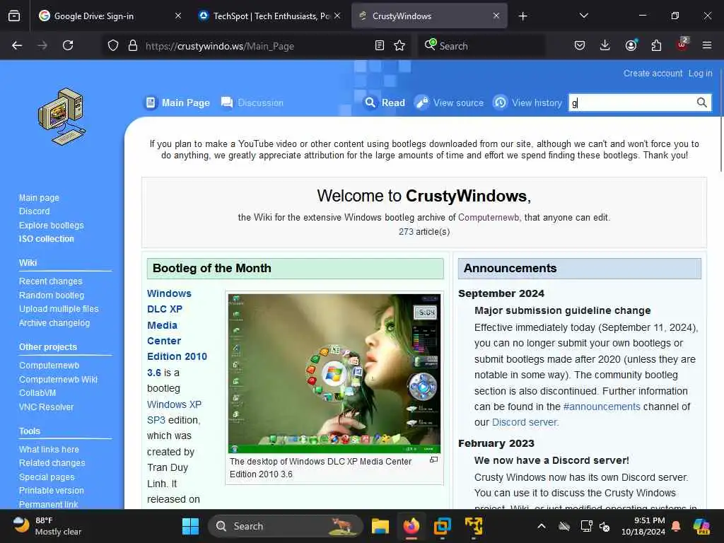The width and height of the screenshot is (724, 543).
Task: Click the Firefox taskbar icon
Action: tap(411, 526)
